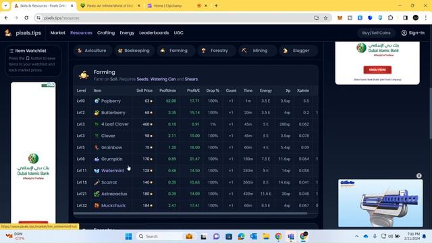The width and height of the screenshot is (432, 243).
Task: Open the browser side panel
Action: [x=405, y=18]
